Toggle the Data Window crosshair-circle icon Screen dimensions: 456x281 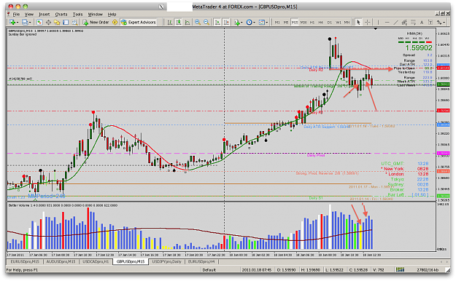tap(48, 23)
